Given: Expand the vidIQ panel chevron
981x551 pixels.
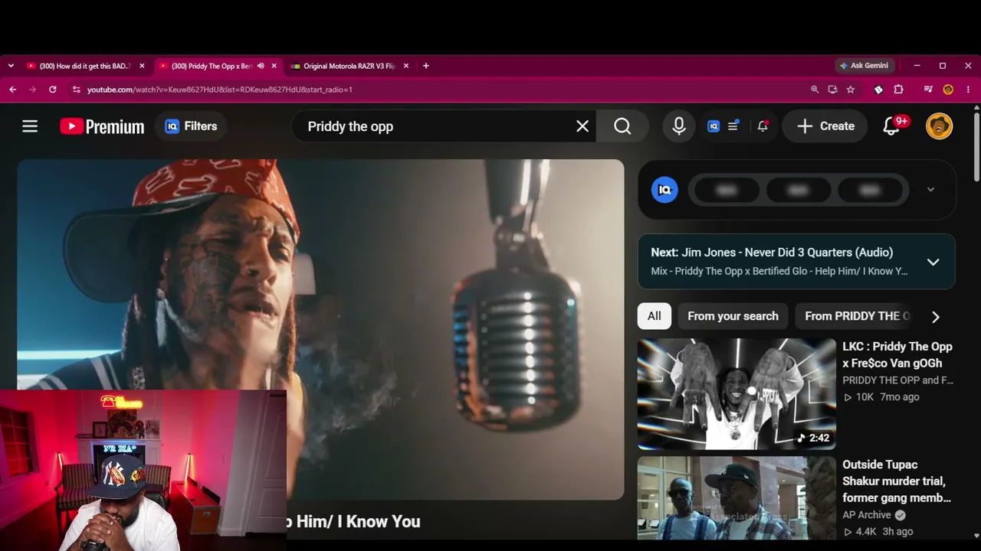Looking at the screenshot, I should pyautogui.click(x=930, y=190).
